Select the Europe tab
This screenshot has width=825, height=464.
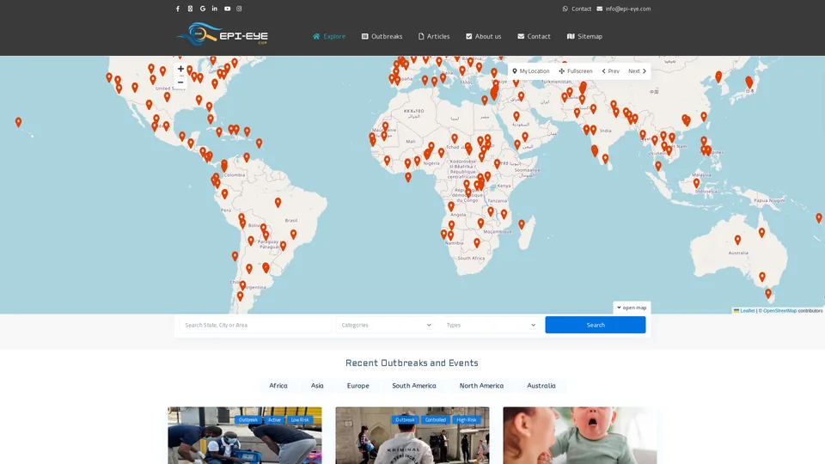pos(357,386)
